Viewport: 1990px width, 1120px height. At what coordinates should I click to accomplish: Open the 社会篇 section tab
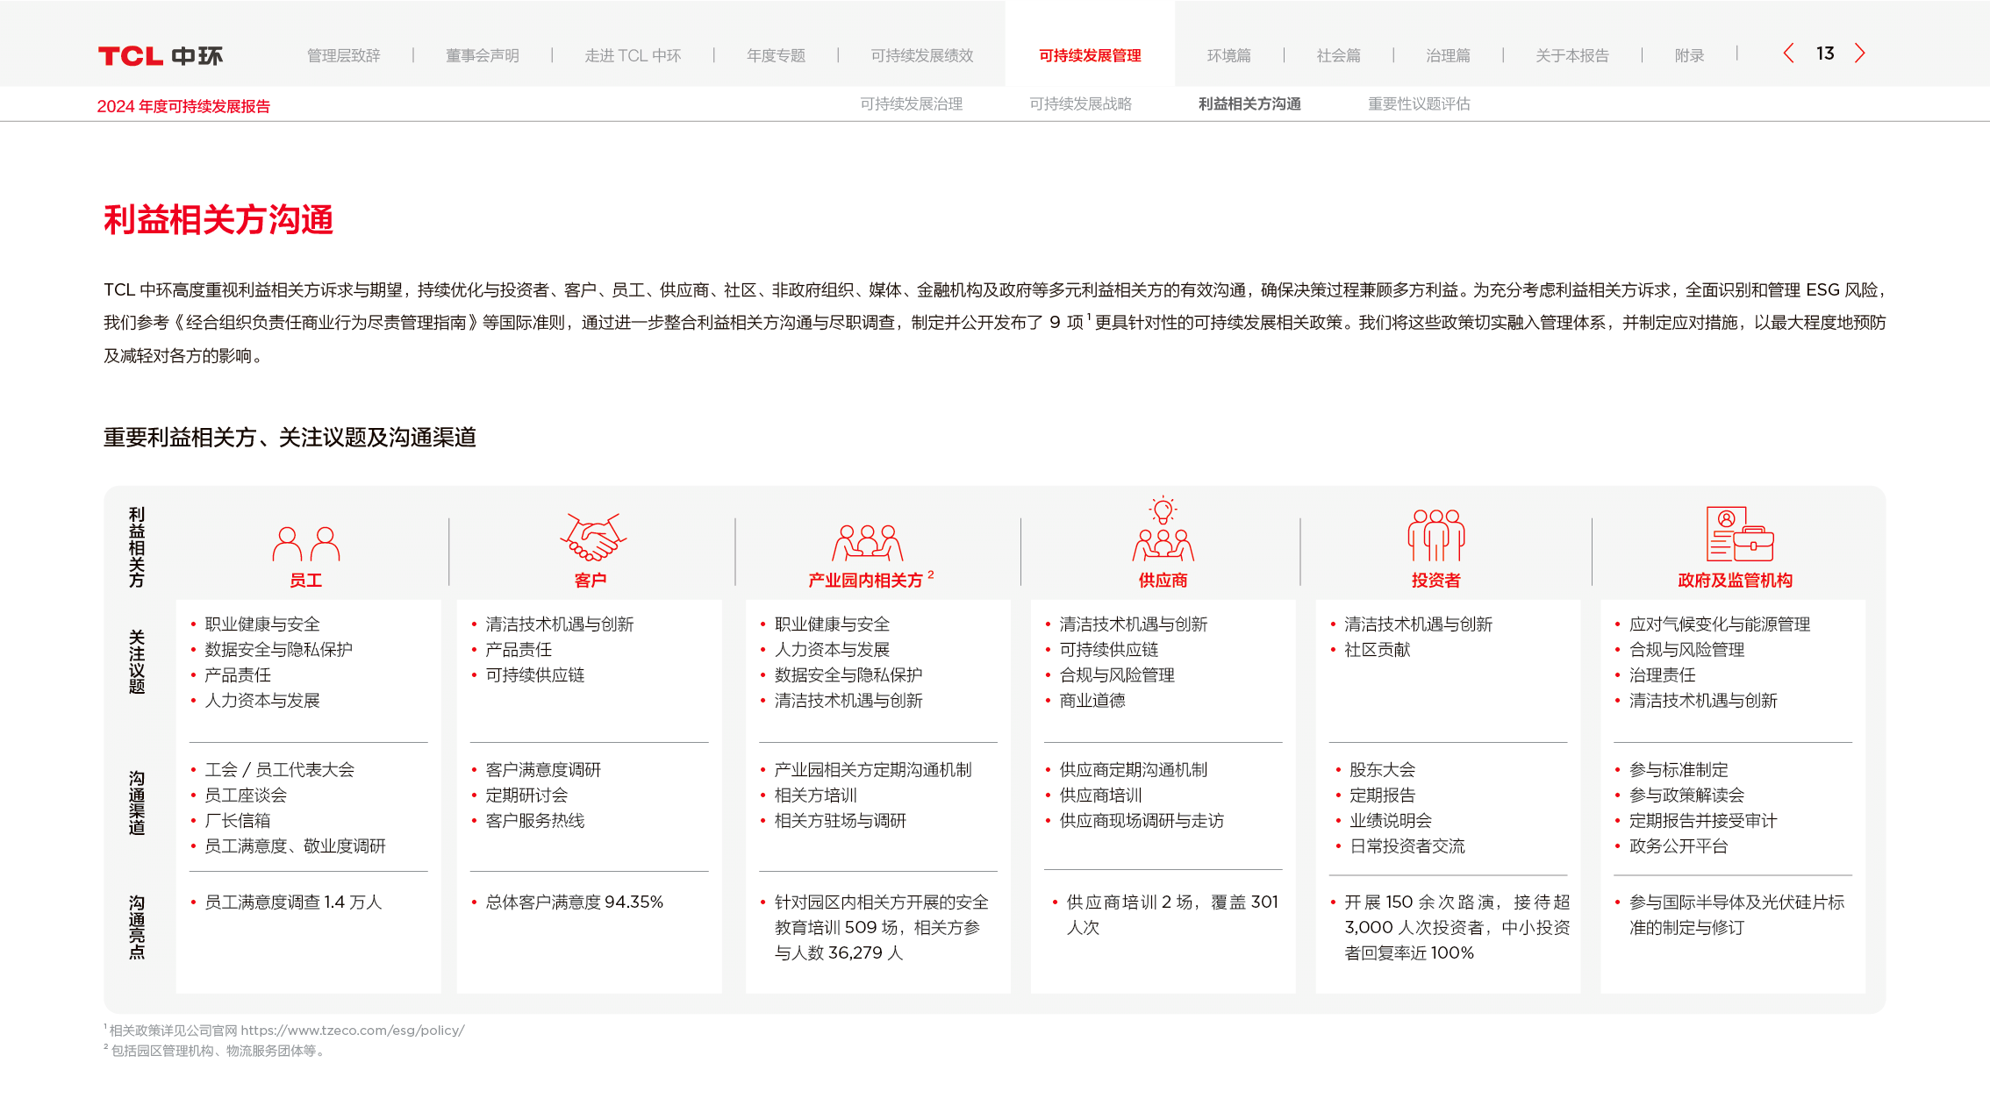(x=1338, y=56)
